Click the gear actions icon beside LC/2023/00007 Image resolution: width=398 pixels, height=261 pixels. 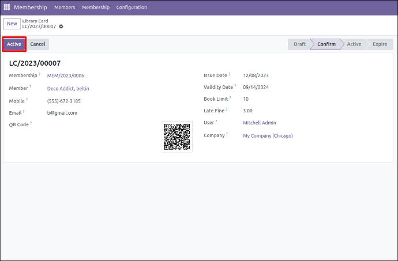pos(61,27)
